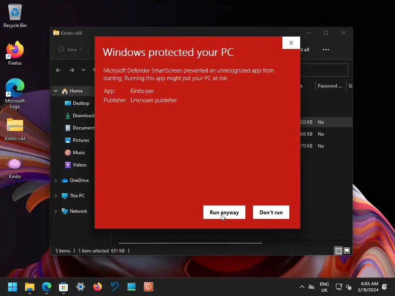Open Music in the navigation pane
Screen dimensions: 395x296
coord(75,153)
